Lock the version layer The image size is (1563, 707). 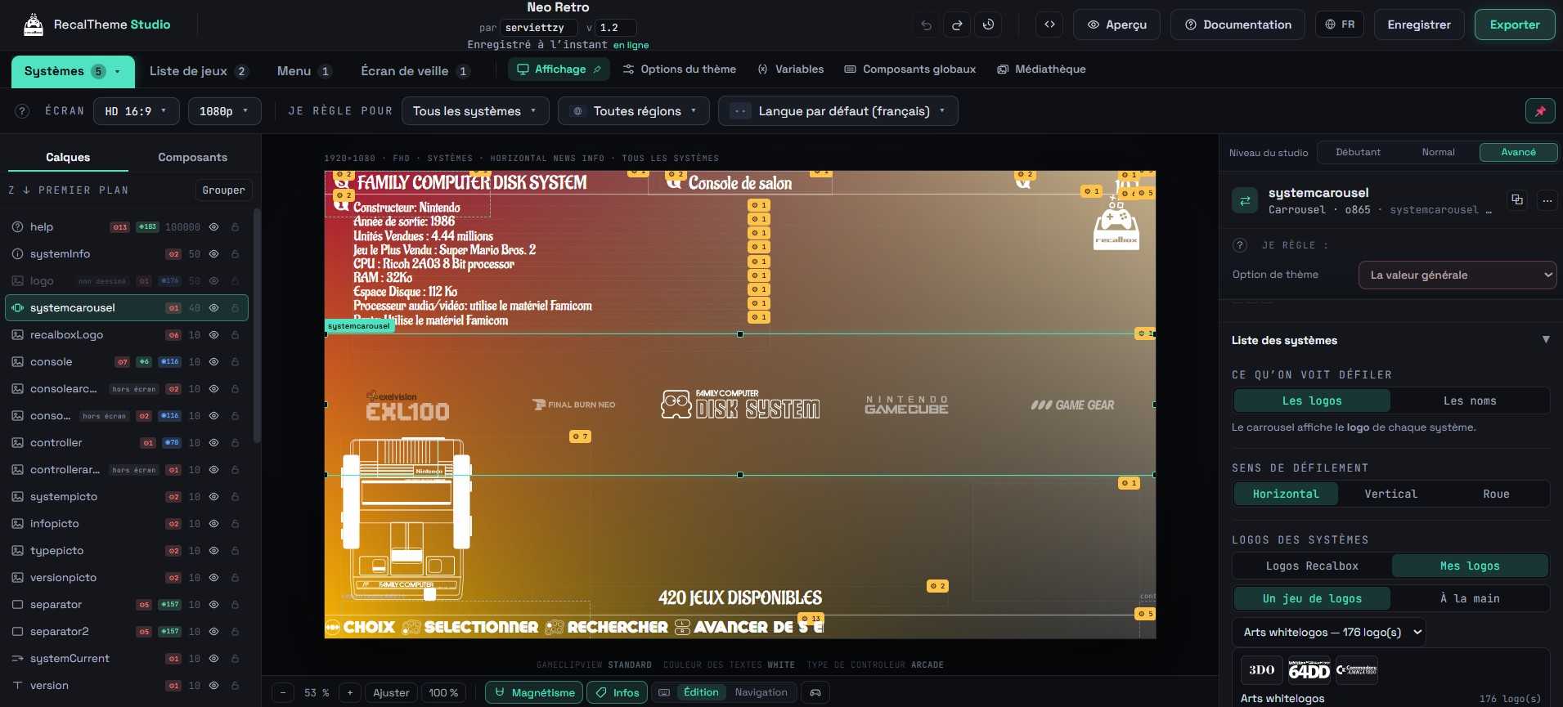coord(235,686)
